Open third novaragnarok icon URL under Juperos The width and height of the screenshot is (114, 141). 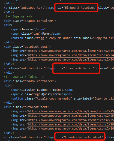(x=71, y=60)
